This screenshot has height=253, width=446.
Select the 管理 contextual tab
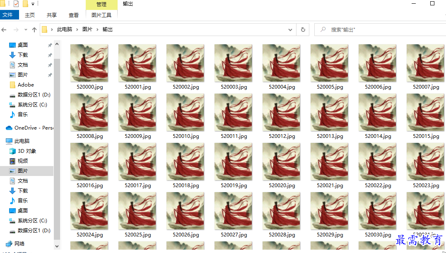tap(101, 5)
